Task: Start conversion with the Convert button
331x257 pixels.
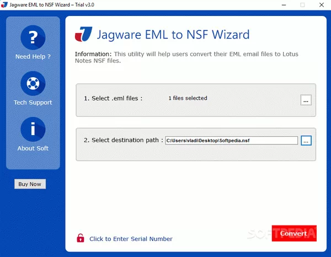Action: click(x=294, y=233)
